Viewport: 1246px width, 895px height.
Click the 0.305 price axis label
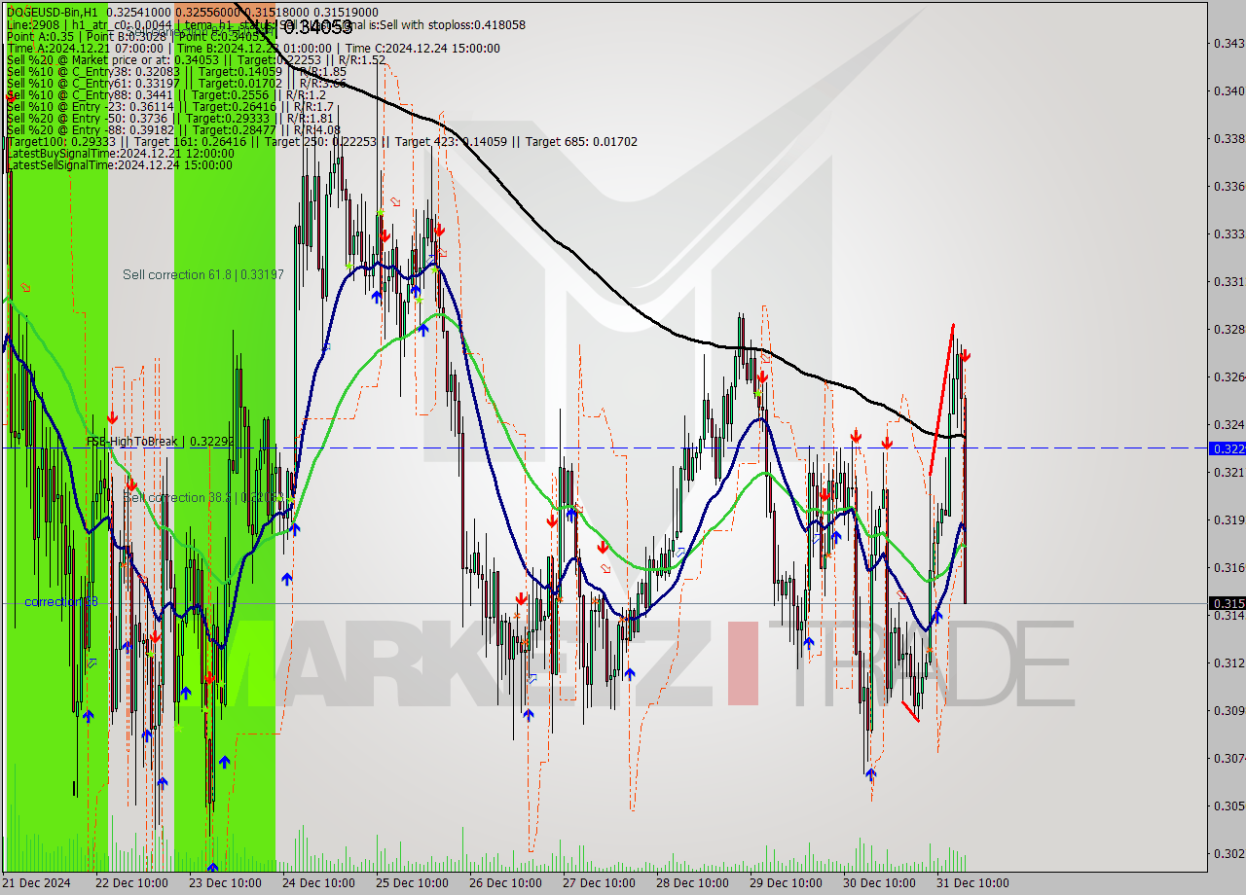tap(1228, 805)
